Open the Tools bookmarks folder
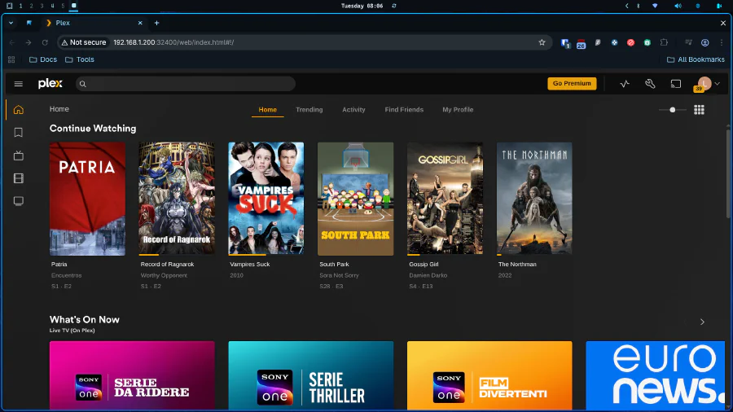This screenshot has height=412, width=733. point(80,59)
